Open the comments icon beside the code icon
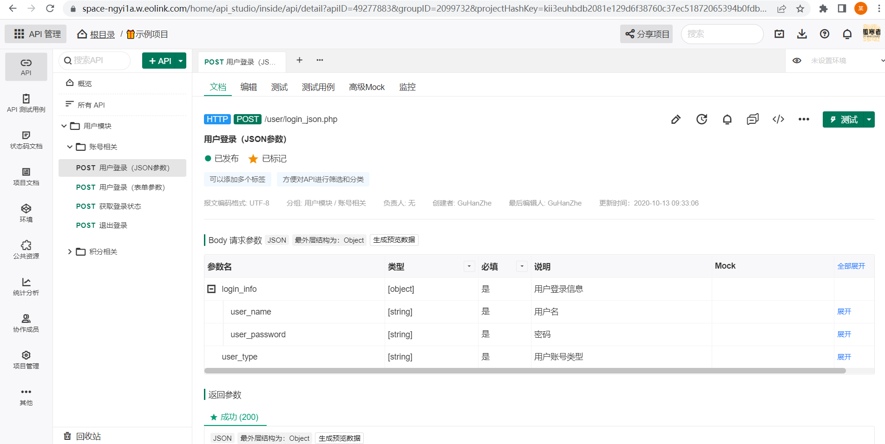This screenshot has width=885, height=444. (753, 119)
